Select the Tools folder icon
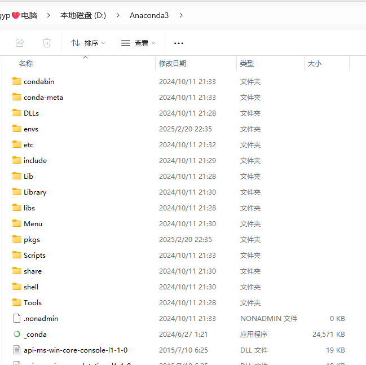This screenshot has height=365, width=366. point(17,302)
